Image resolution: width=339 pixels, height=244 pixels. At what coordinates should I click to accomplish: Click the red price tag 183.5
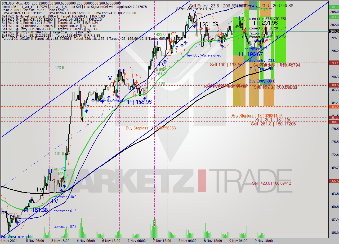(x=334, y=107)
